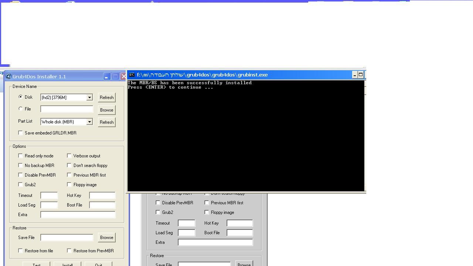The height and width of the screenshot is (266, 473).
Task: Click console line "Press <ENTER> to continue ..."
Action: point(170,87)
